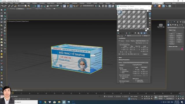Image resolution: width=185 pixels, height=104 pixels.
Task: Open Standard Primitives dropdown
Action: pos(175,28)
